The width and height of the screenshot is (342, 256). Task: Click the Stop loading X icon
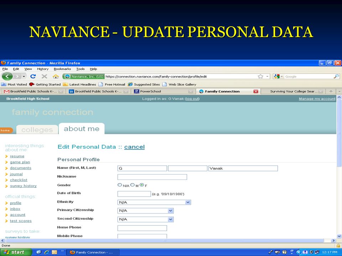point(44,76)
